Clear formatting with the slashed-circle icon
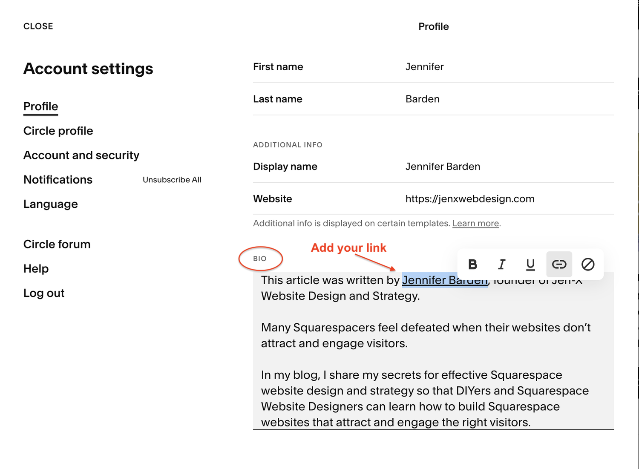639x469 pixels. [588, 265]
